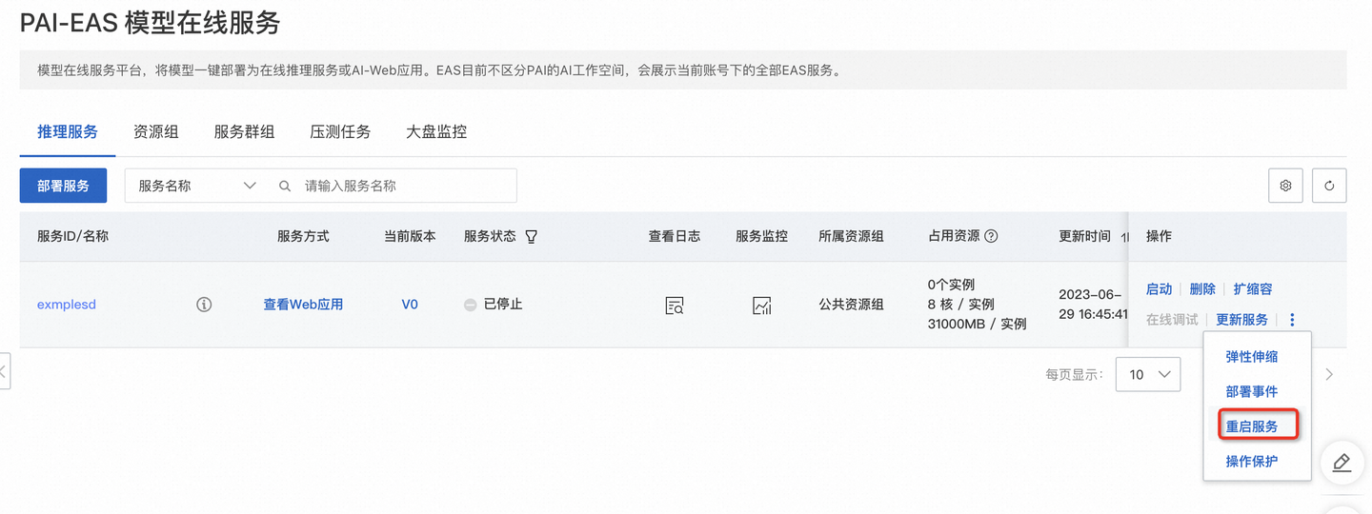
Task: Click 启动 to start the service
Action: coord(1159,289)
